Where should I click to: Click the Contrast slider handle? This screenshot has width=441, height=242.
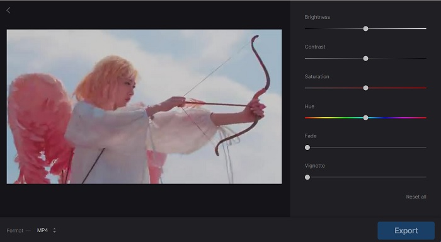(365, 59)
